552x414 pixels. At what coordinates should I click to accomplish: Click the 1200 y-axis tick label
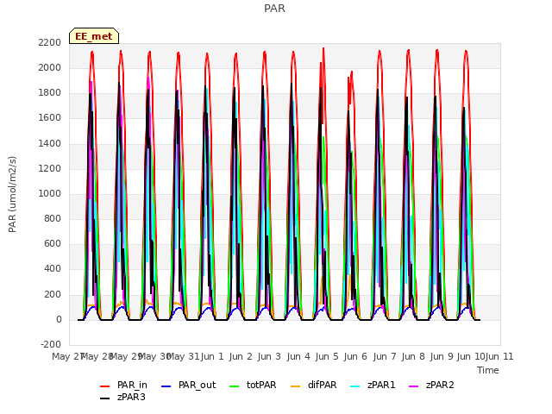[50, 168]
